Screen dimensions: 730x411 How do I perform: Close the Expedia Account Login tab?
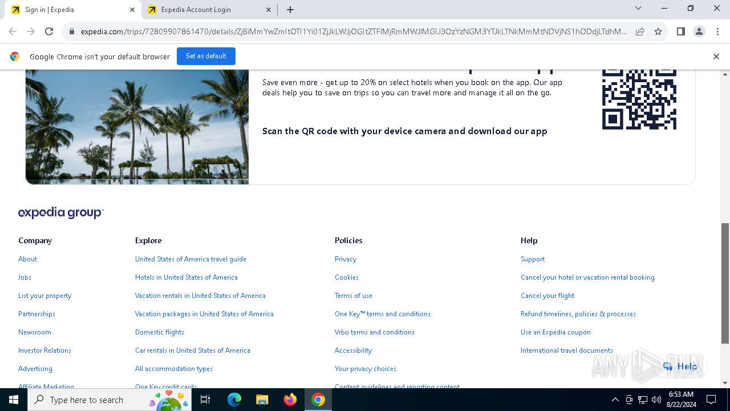pos(269,10)
